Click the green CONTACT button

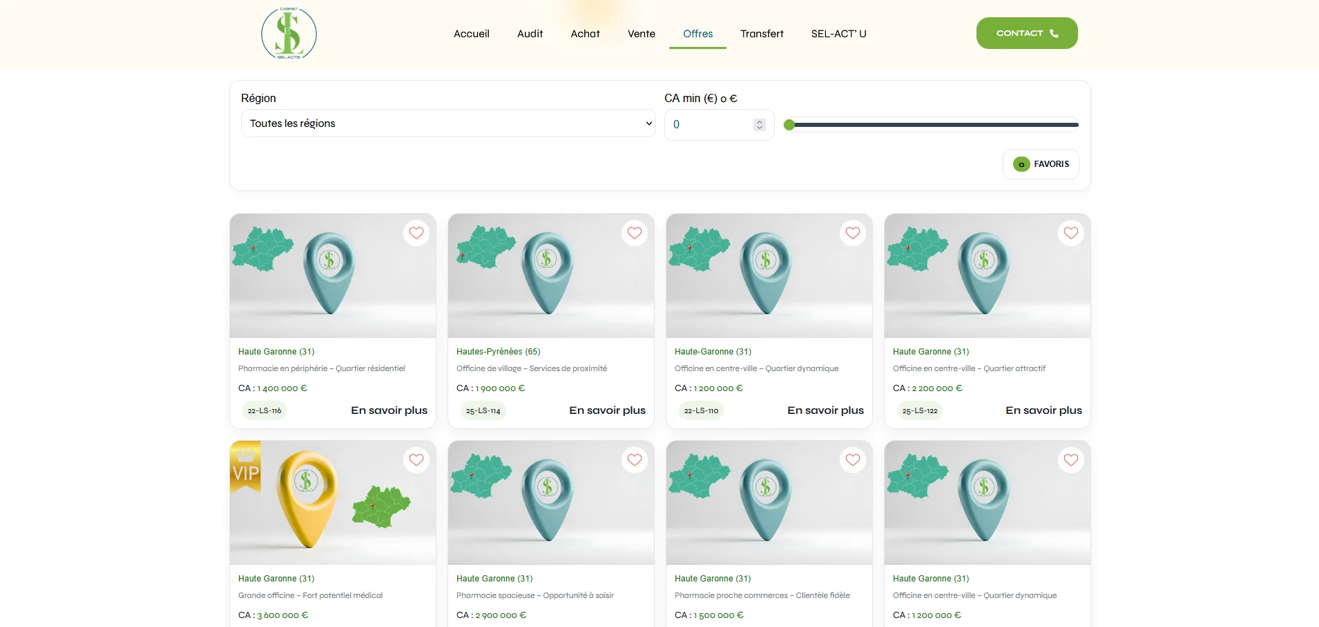1027,33
